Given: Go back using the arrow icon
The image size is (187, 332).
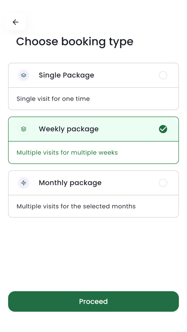Looking at the screenshot, I should coord(15,22).
